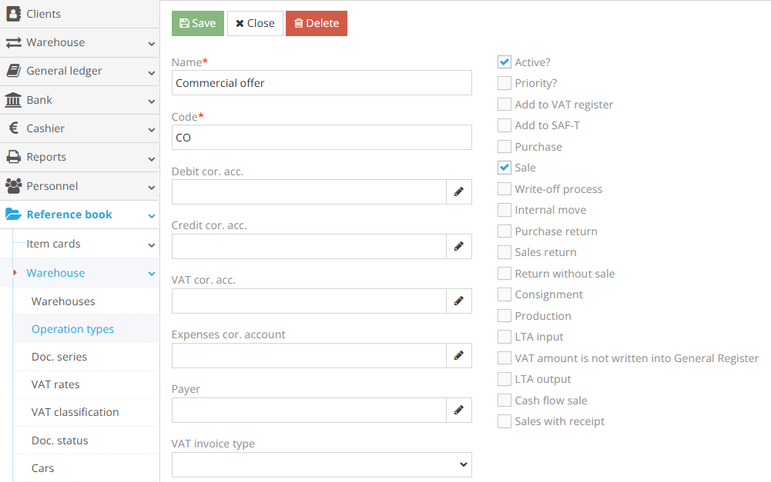
Task: Open the VAT invoice type dropdown
Action: tap(321, 464)
